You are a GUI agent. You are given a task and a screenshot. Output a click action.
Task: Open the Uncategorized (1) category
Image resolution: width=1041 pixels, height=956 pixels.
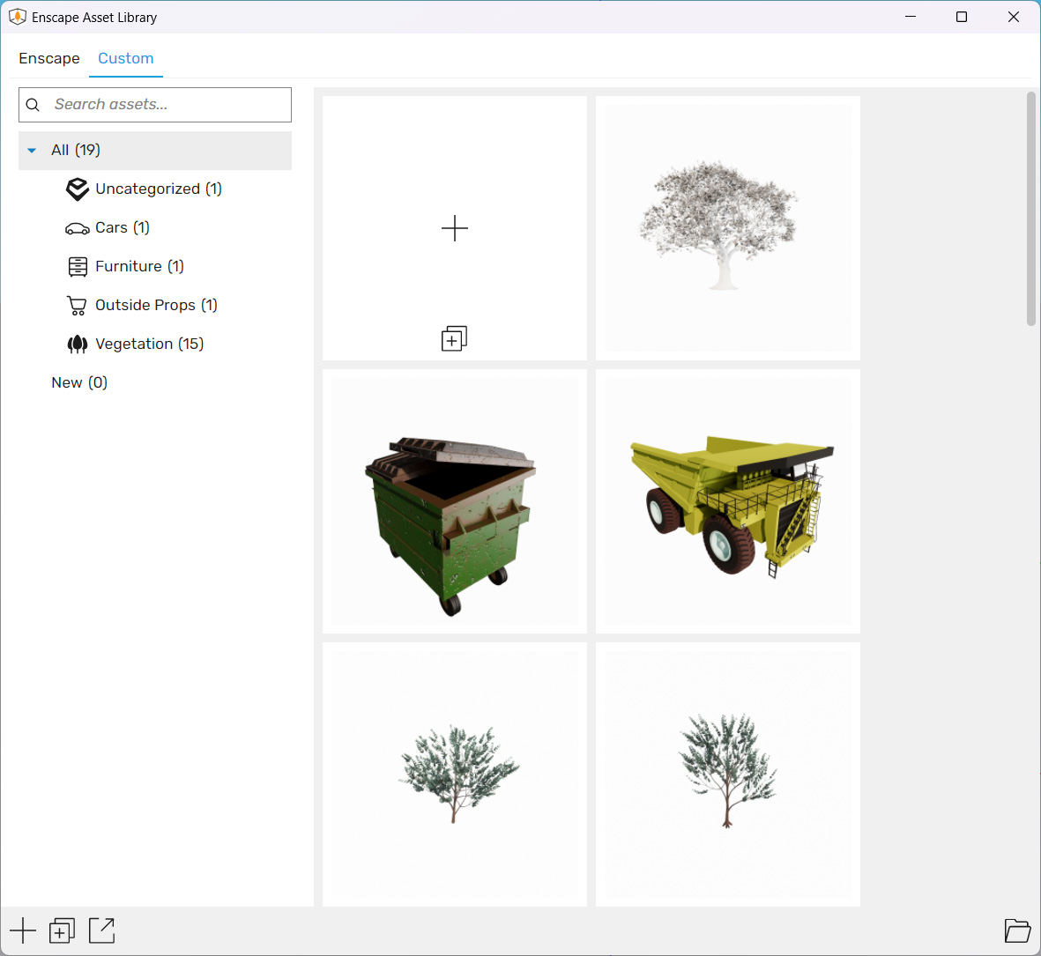[x=158, y=189]
